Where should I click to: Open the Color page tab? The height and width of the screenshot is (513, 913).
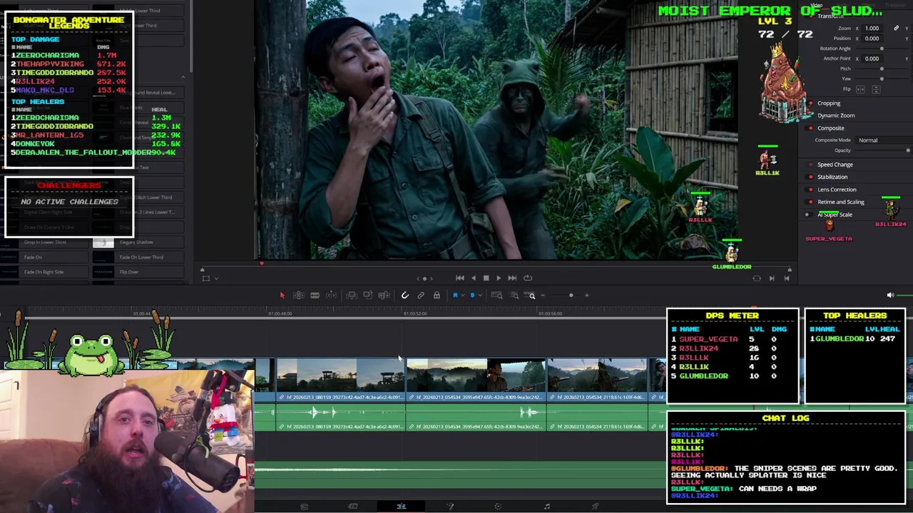click(498, 507)
